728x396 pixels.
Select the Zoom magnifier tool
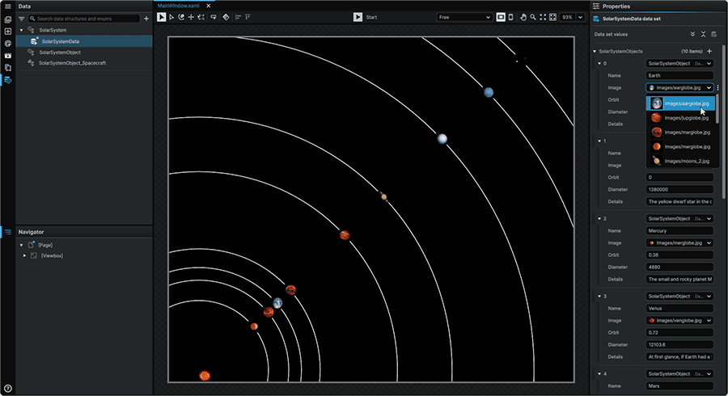click(x=533, y=17)
